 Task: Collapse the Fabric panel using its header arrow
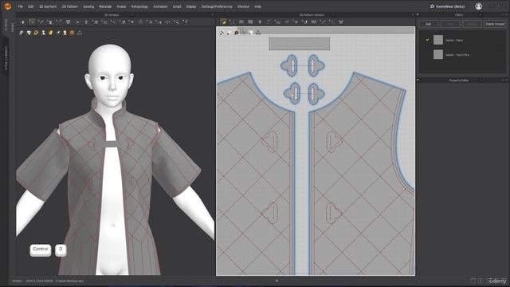coord(418,14)
